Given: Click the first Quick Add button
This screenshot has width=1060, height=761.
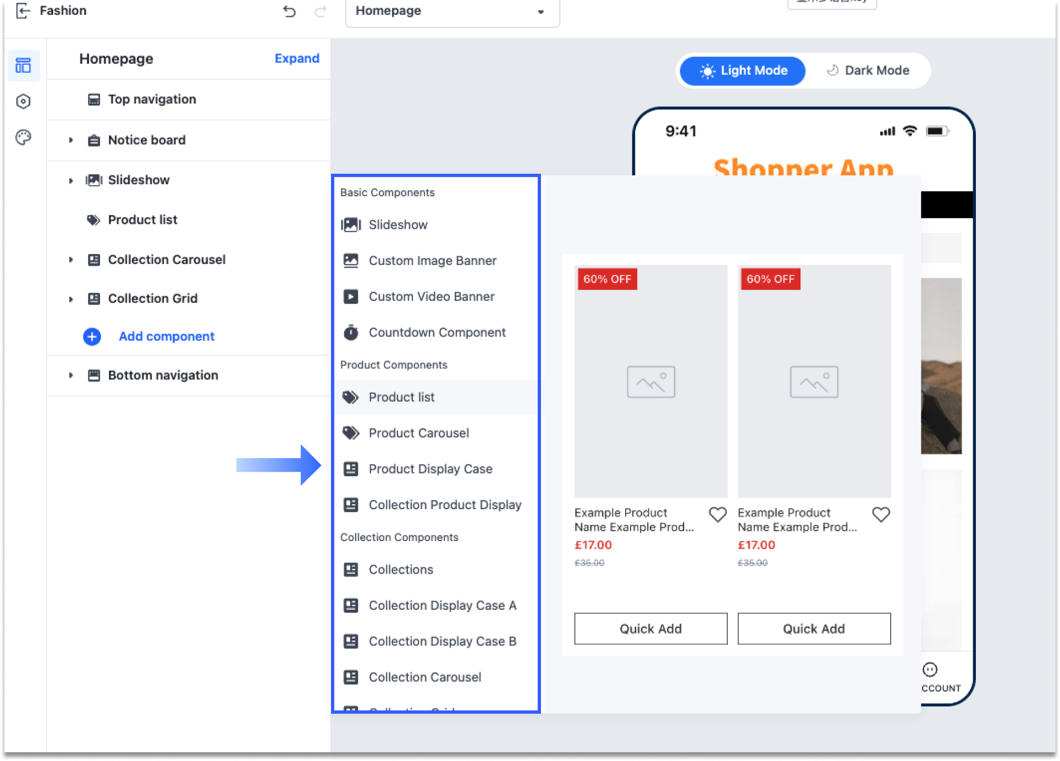Looking at the screenshot, I should pos(650,629).
